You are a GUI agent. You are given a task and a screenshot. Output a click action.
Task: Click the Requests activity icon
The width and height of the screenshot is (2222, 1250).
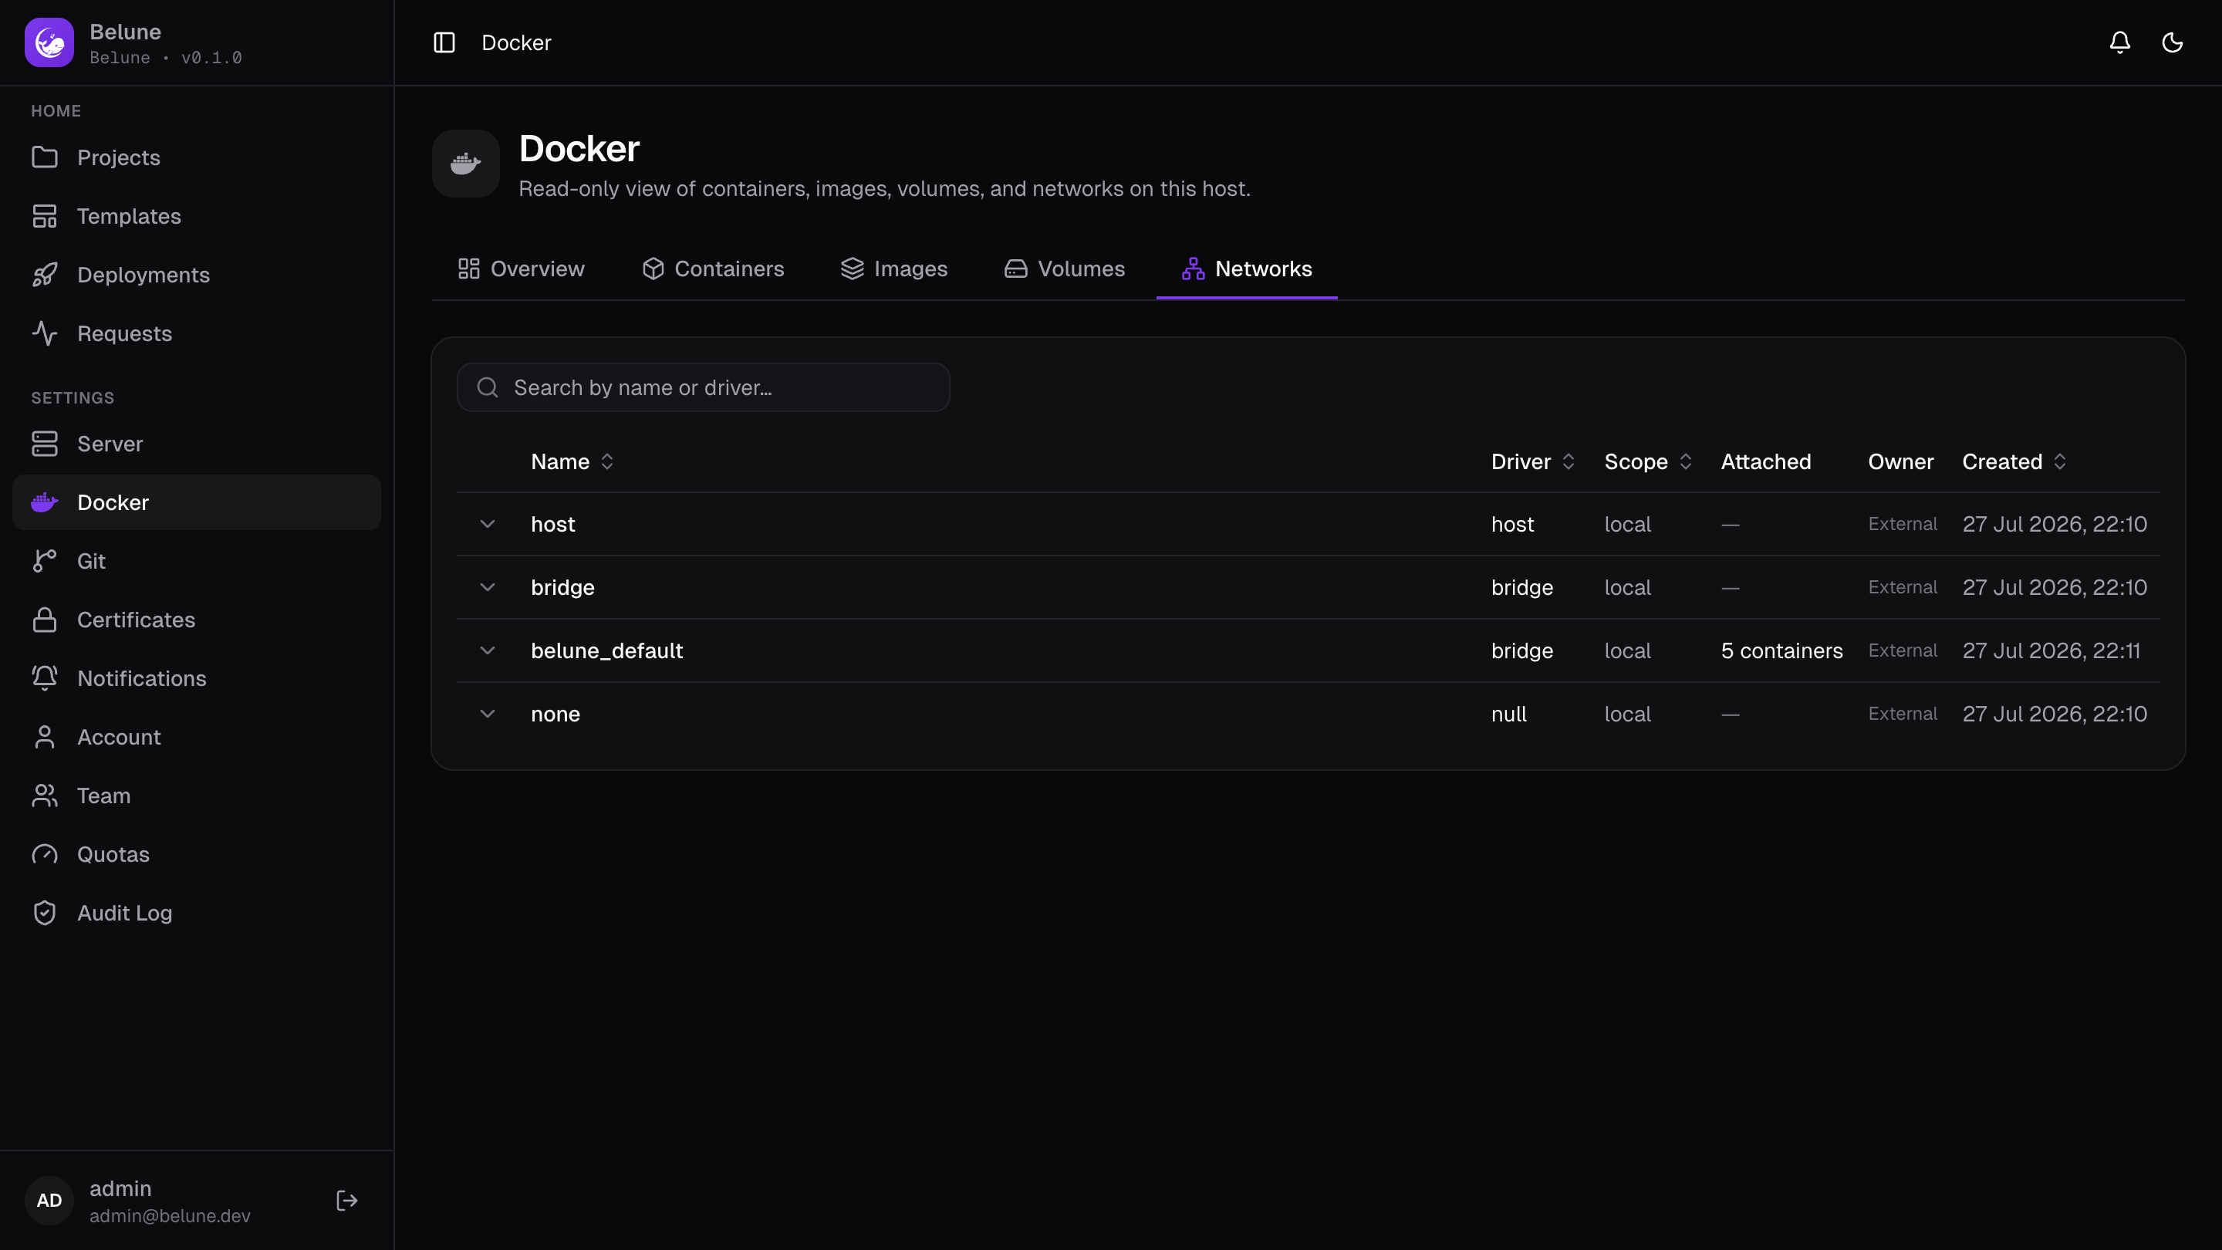click(45, 334)
